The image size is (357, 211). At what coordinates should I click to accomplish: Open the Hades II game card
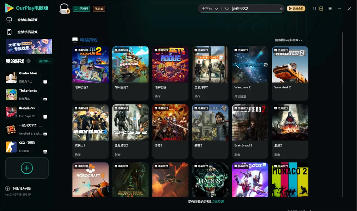(x=210, y=180)
